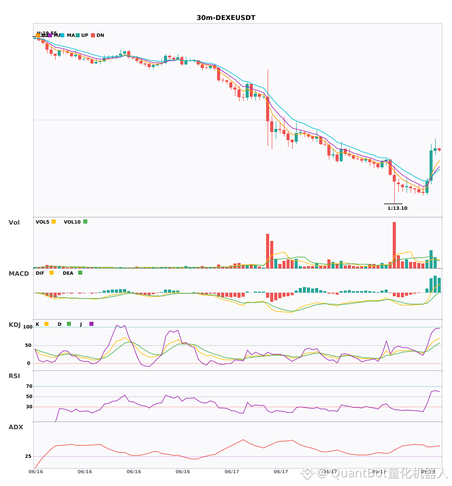The height and width of the screenshot is (486, 452).
Task: Click the UP legend label
Action: pyautogui.click(x=85, y=35)
